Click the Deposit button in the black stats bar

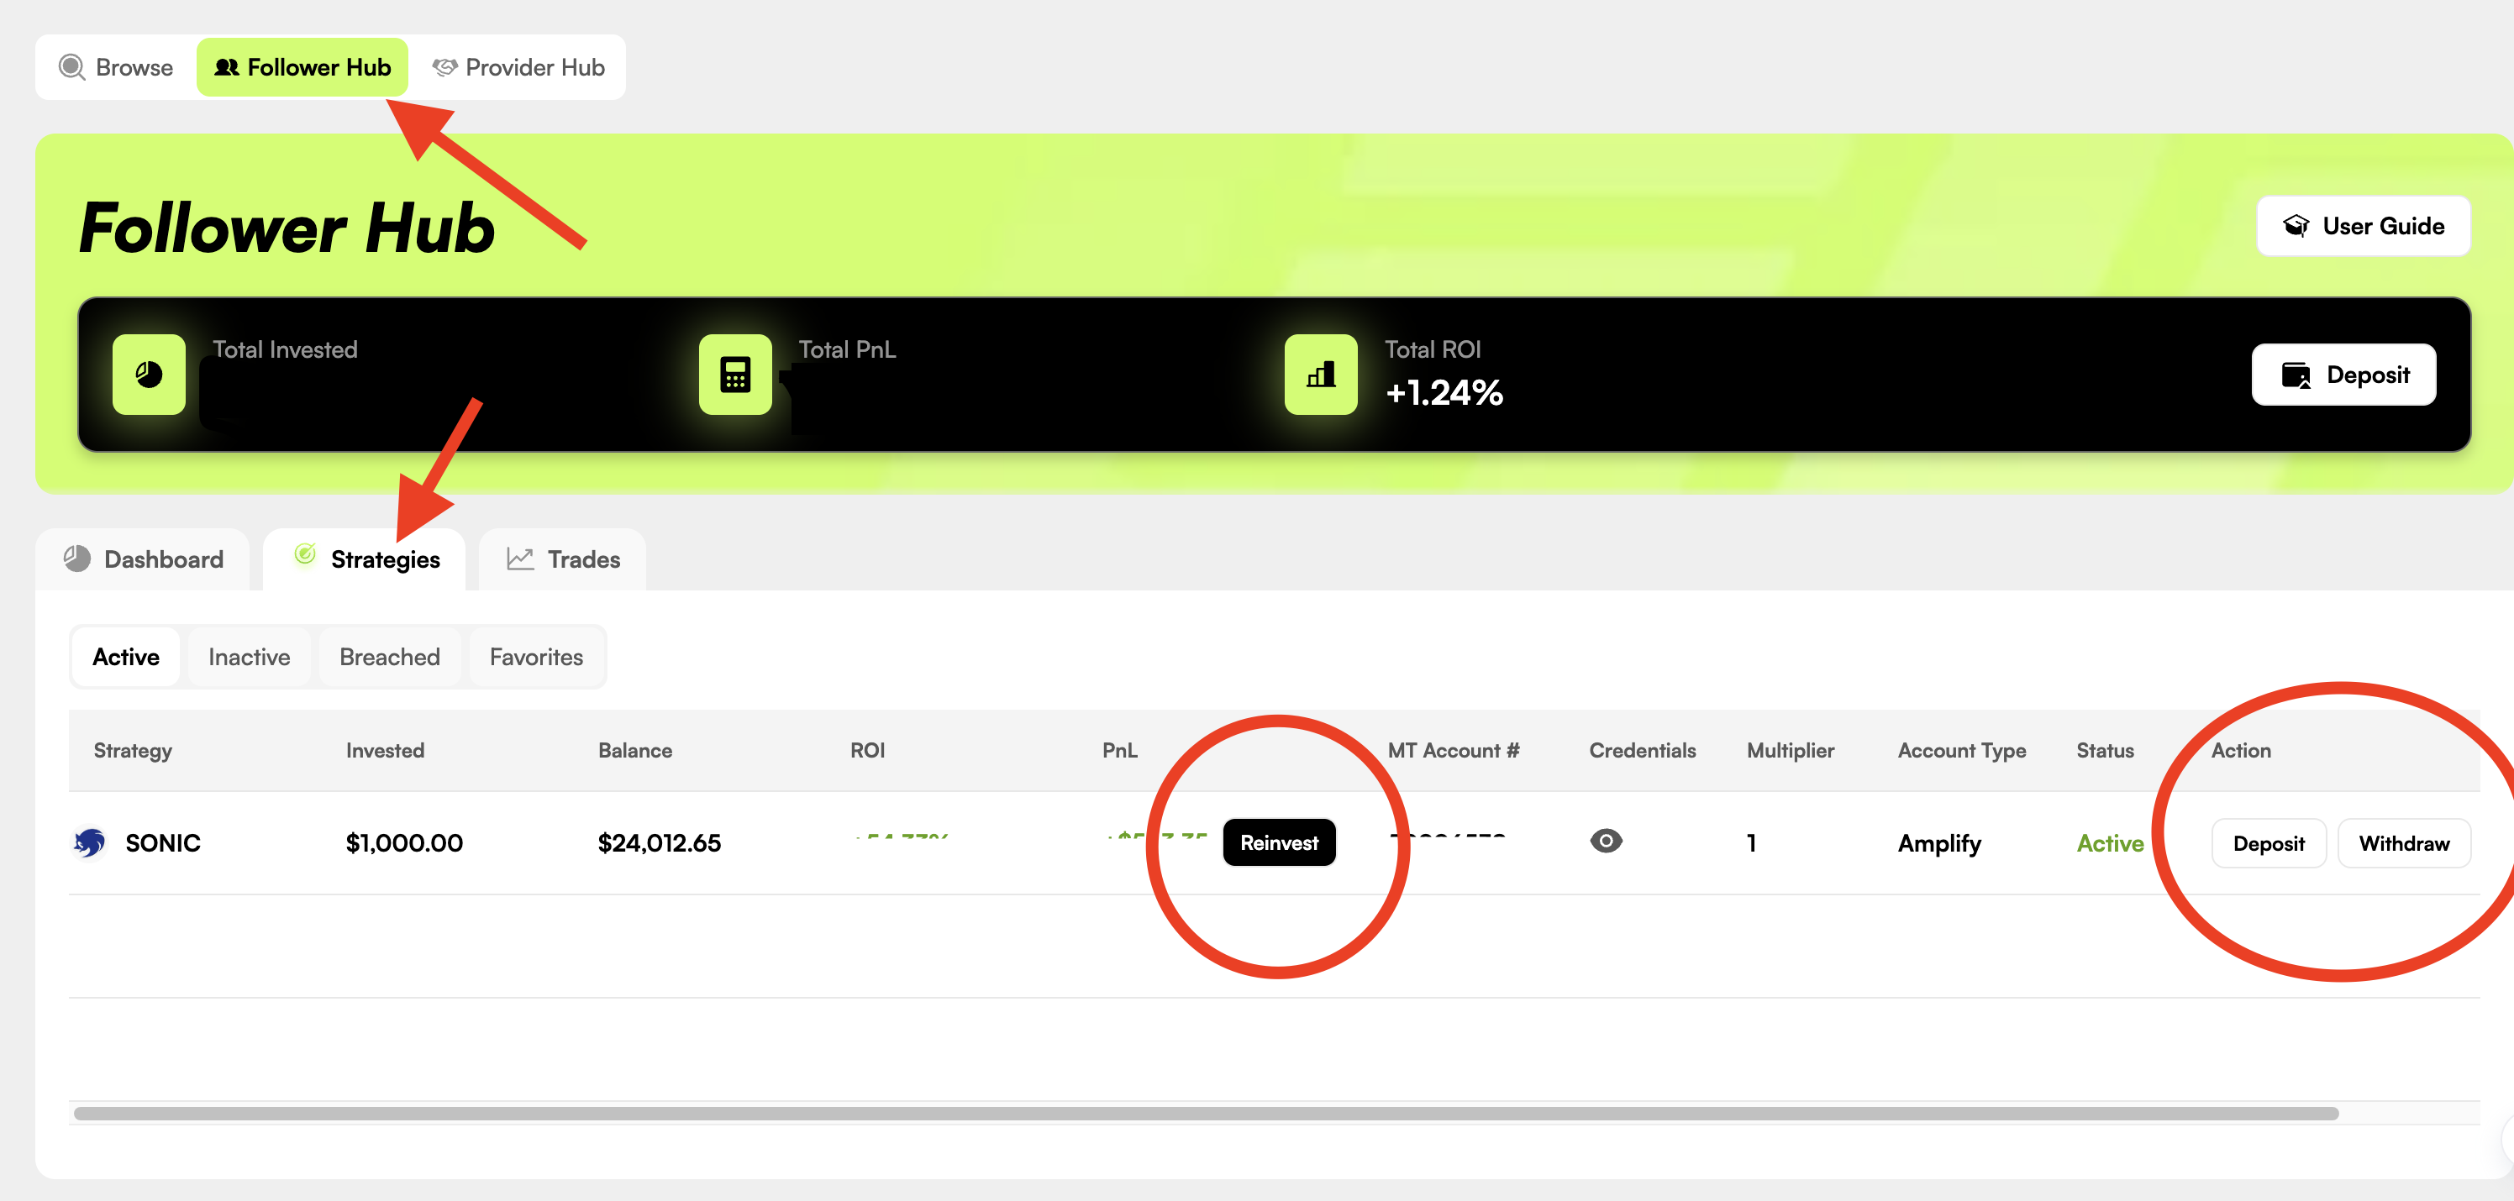pos(2343,375)
